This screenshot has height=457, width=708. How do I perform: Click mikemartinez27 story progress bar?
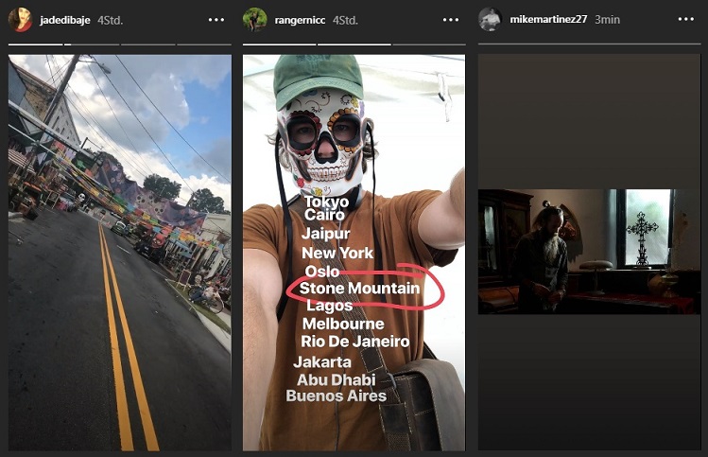pos(589,44)
